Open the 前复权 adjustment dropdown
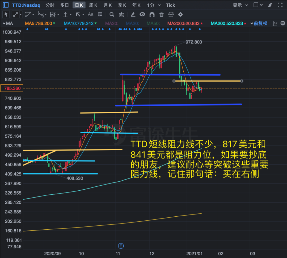 259,23
